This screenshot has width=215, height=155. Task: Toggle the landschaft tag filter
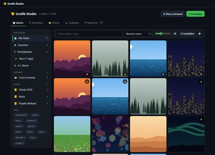[x=21, y=115]
